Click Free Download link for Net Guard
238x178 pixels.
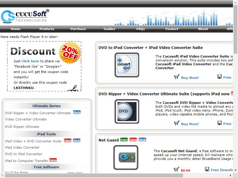point(222,170)
